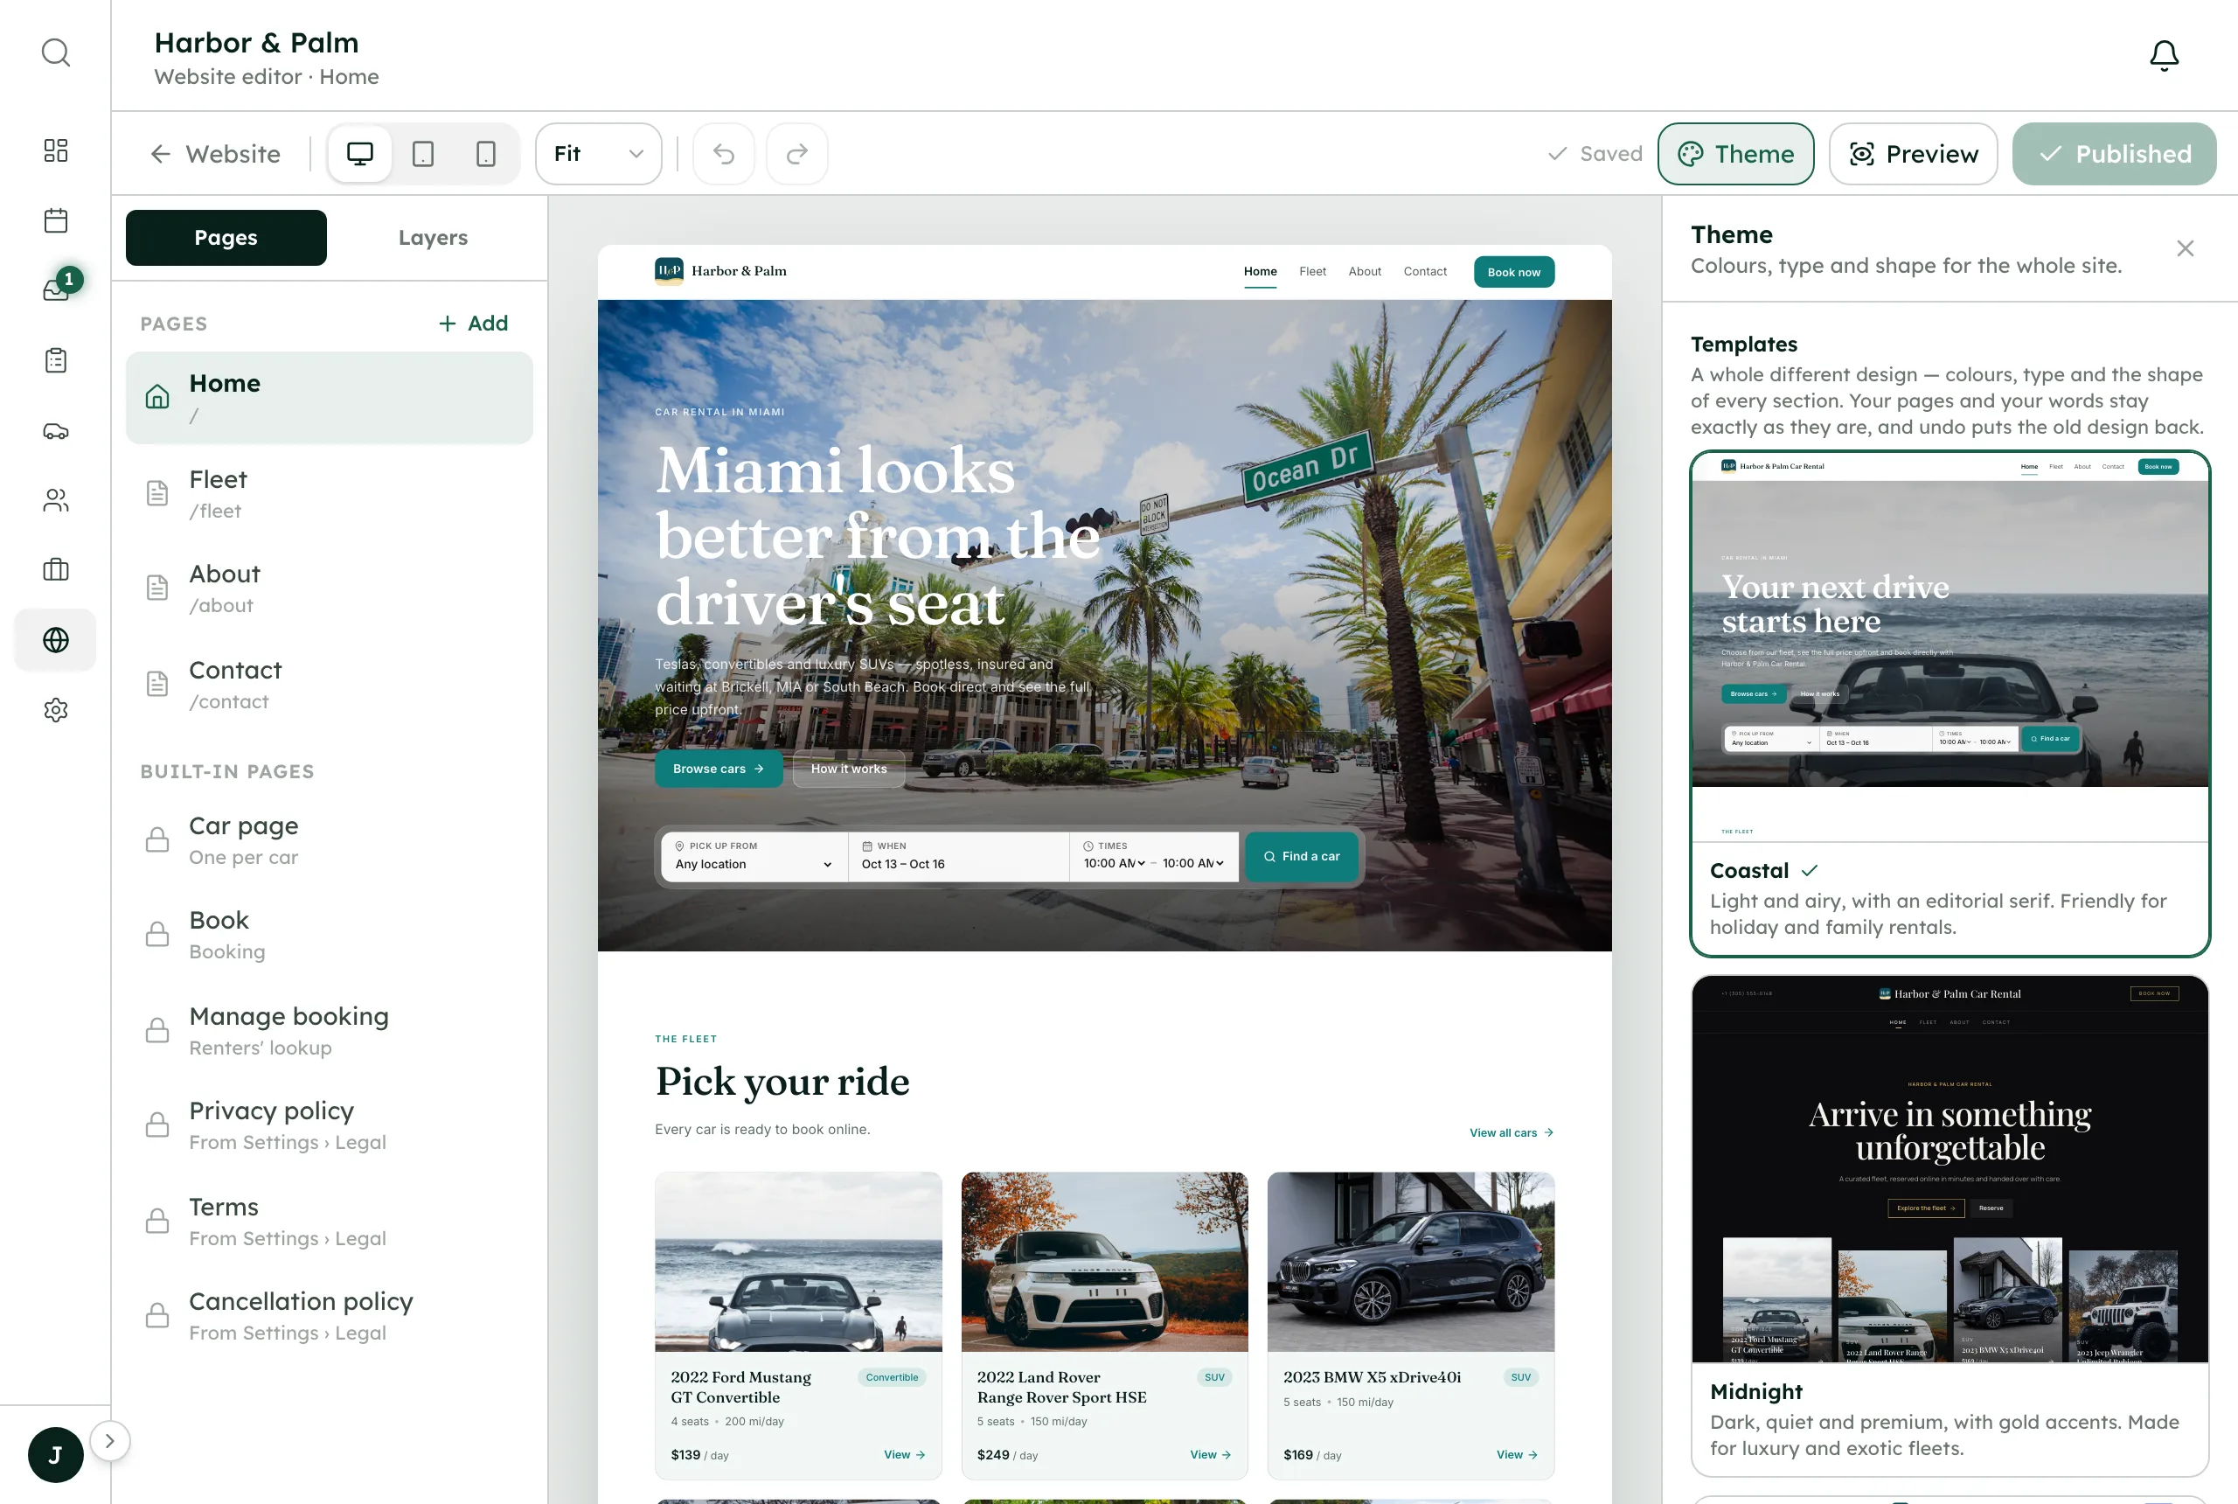Click the Oct 13 – Oct 16 date field

pos(959,857)
